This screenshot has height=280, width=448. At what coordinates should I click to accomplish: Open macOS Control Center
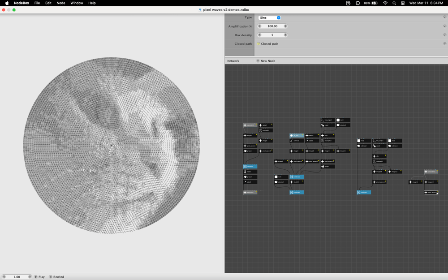(403, 3)
